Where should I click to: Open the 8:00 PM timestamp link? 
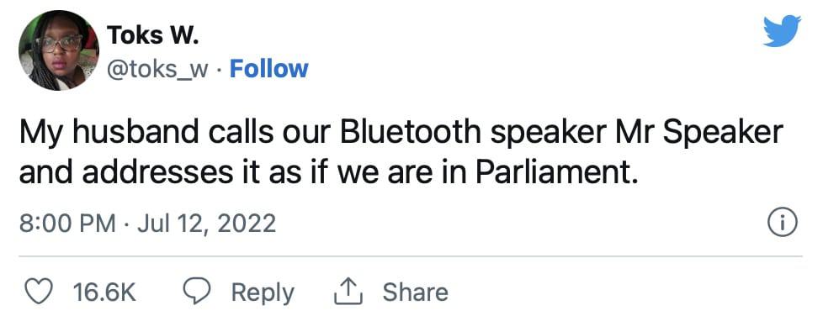click(67, 224)
